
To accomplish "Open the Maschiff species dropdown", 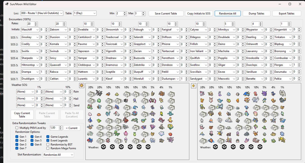I will pyautogui.click(x=30, y=30).
